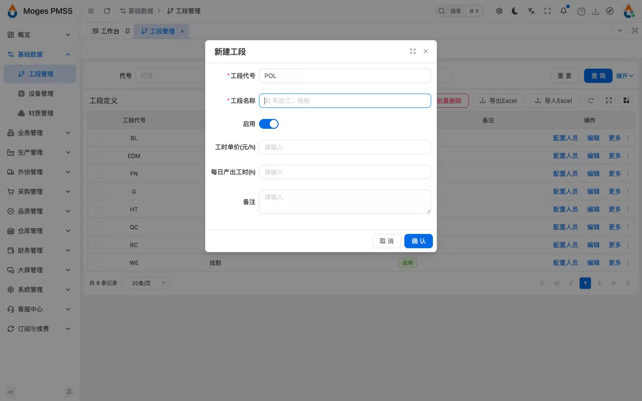
Task: Switch to dark mode moon icon
Action: point(515,11)
